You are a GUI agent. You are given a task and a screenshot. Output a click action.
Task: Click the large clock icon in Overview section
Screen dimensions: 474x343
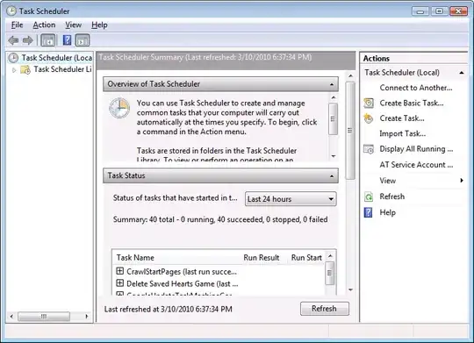click(x=119, y=108)
